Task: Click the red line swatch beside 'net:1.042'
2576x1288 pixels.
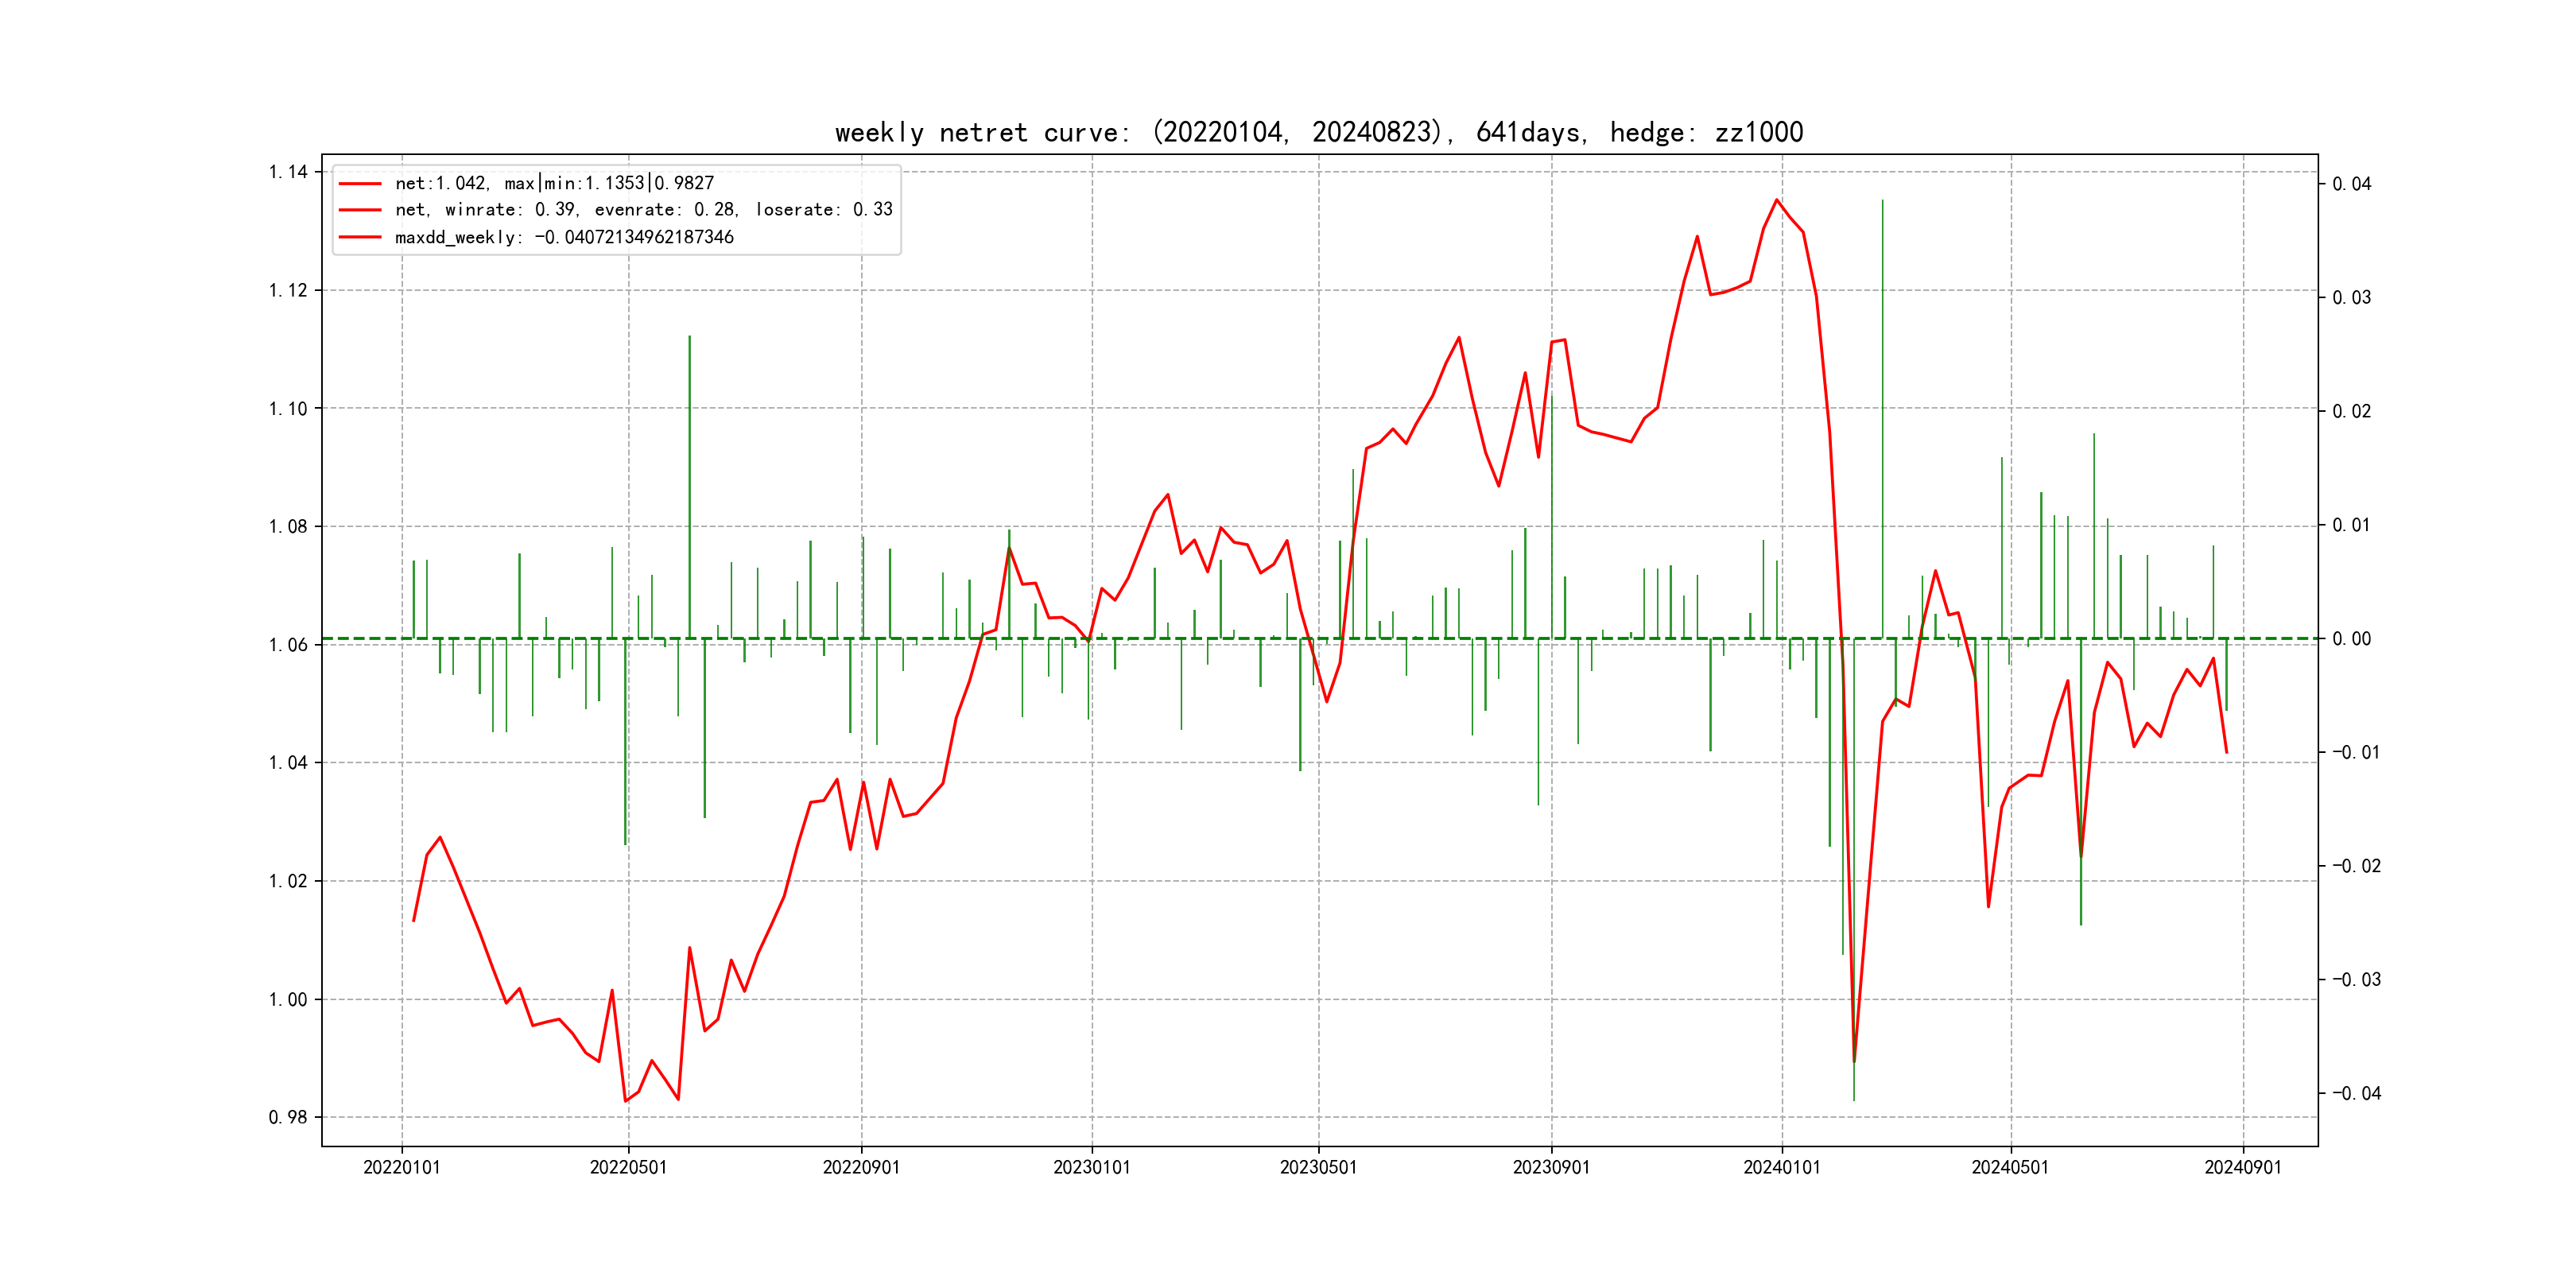Action: click(360, 184)
